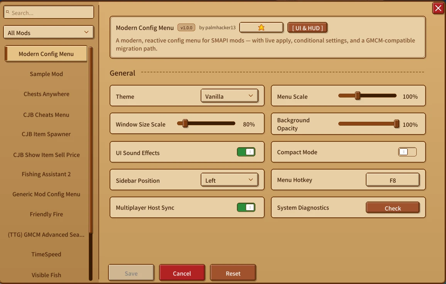
Task: Click the mod list scrollbar
Action: (x=91, y=164)
